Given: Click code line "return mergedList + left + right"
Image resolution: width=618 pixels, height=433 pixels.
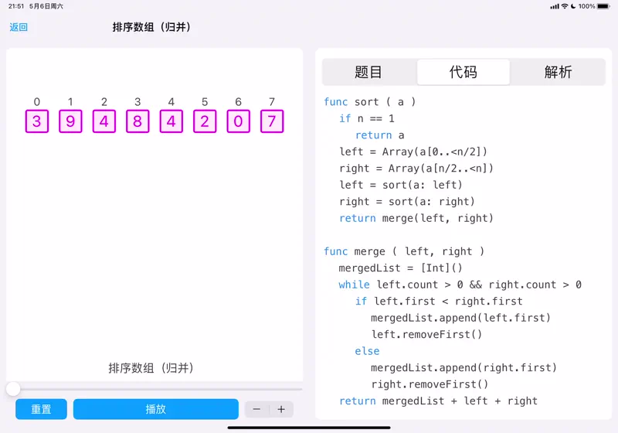Looking at the screenshot, I should pos(438,401).
